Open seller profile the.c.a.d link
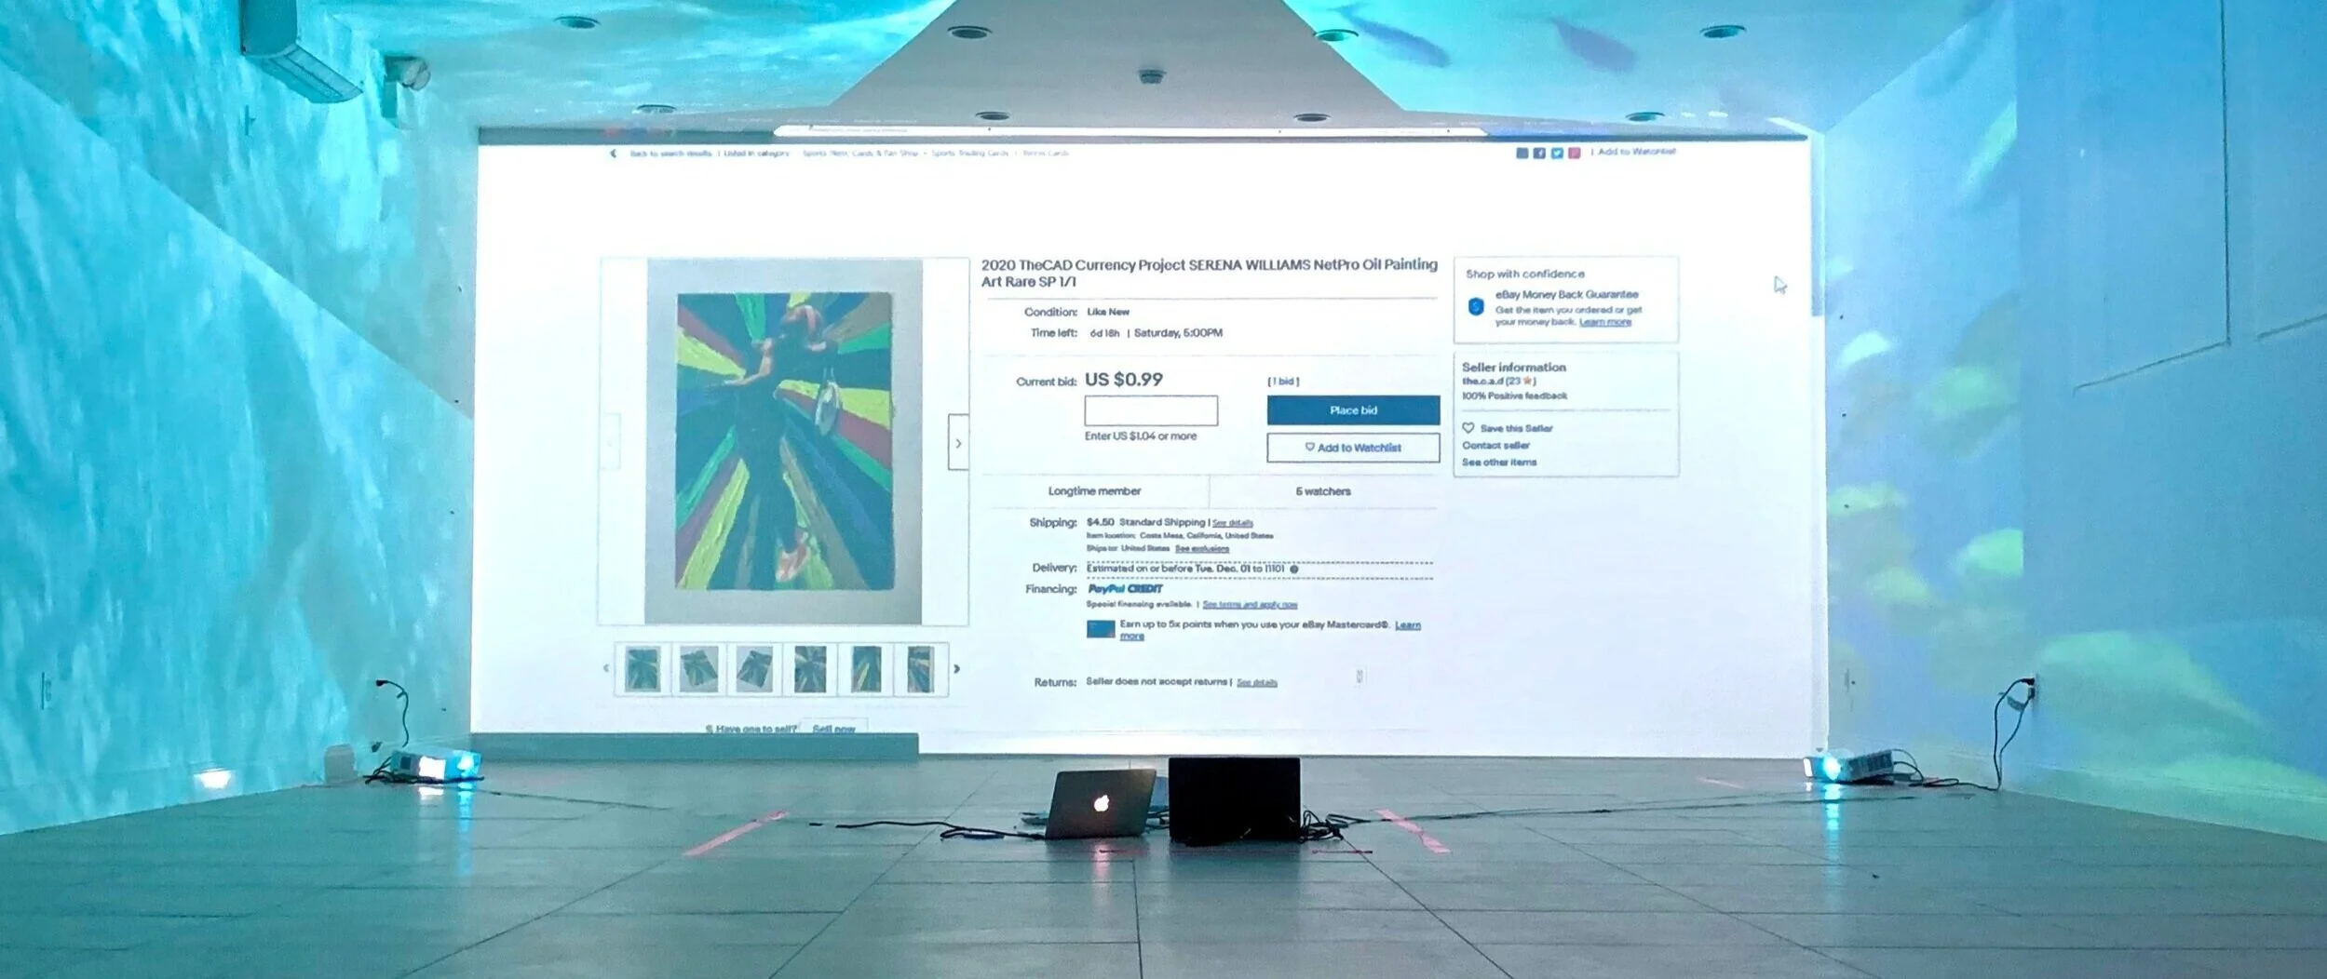Screen dimensions: 2327x979 point(1482,382)
